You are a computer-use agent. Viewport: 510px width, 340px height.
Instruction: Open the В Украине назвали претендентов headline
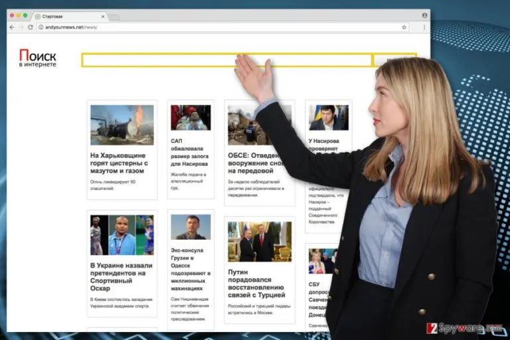[122, 277]
